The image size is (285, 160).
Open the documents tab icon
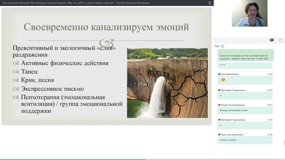coord(281,40)
